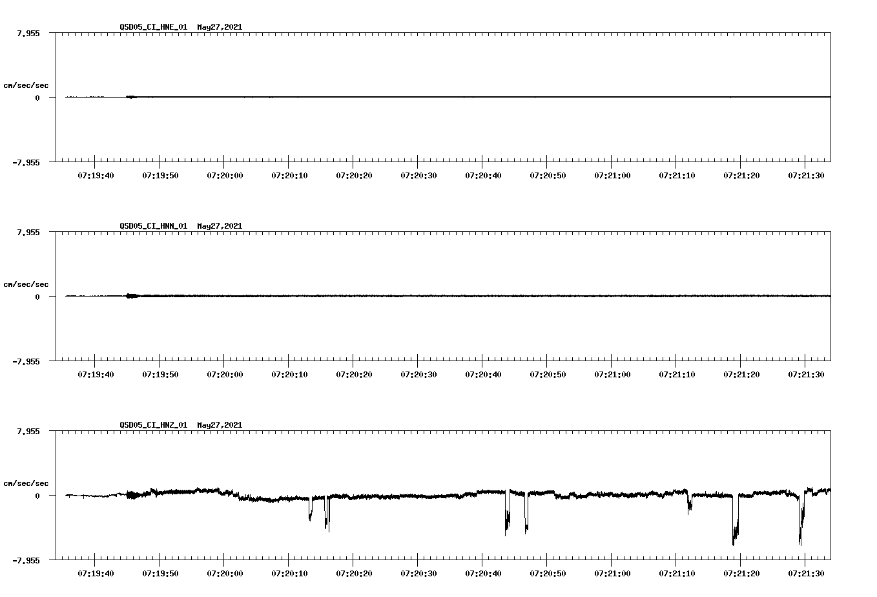Select the -7.955 amplitude value on bottom plot
877x597 pixels.
[27, 560]
